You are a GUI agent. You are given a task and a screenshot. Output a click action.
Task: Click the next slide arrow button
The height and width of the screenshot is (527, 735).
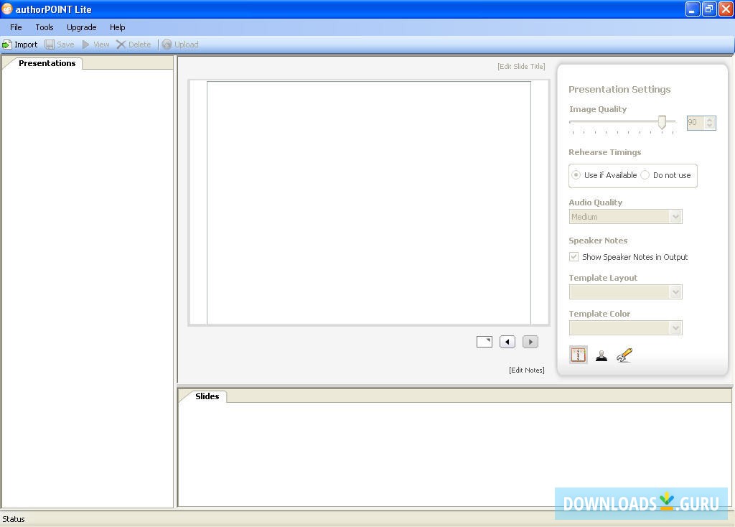[x=530, y=341]
